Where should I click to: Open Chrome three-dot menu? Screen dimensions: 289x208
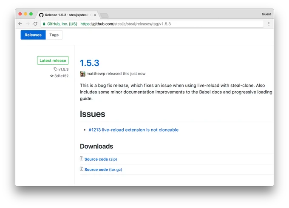269,24
